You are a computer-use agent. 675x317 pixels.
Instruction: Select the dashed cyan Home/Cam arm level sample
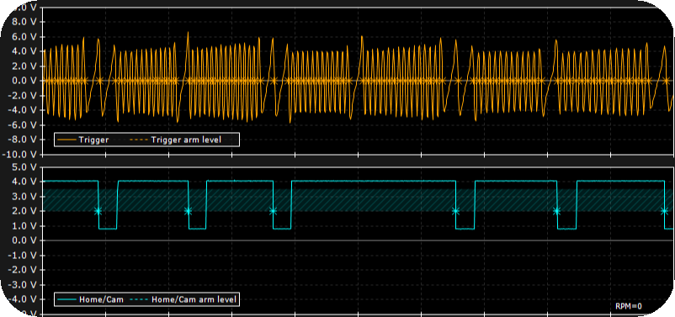click(x=139, y=300)
